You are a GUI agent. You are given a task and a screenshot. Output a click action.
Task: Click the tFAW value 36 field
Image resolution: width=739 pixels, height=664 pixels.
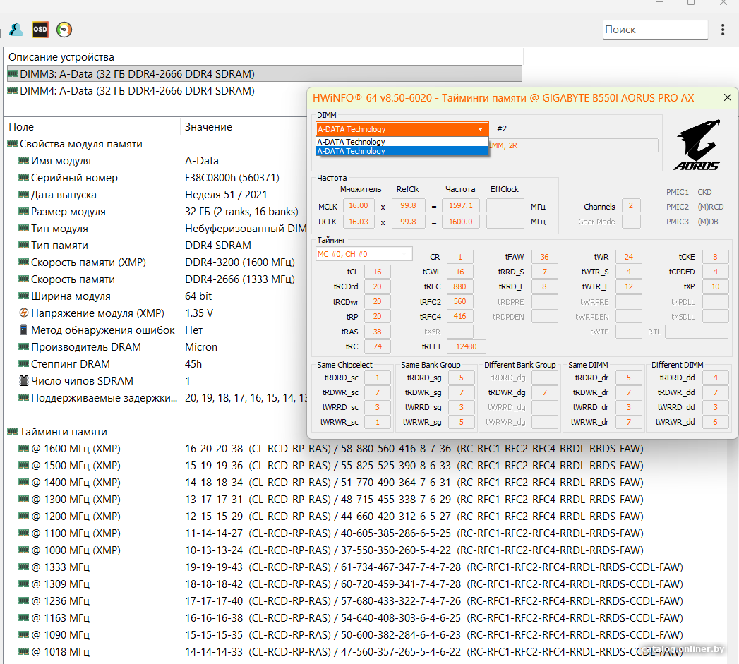(544, 257)
